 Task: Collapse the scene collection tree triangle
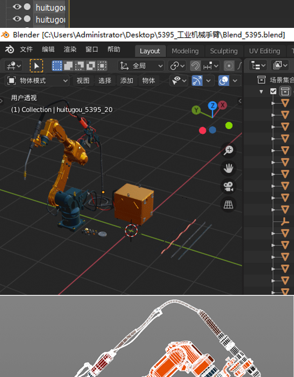pyautogui.click(x=261, y=92)
